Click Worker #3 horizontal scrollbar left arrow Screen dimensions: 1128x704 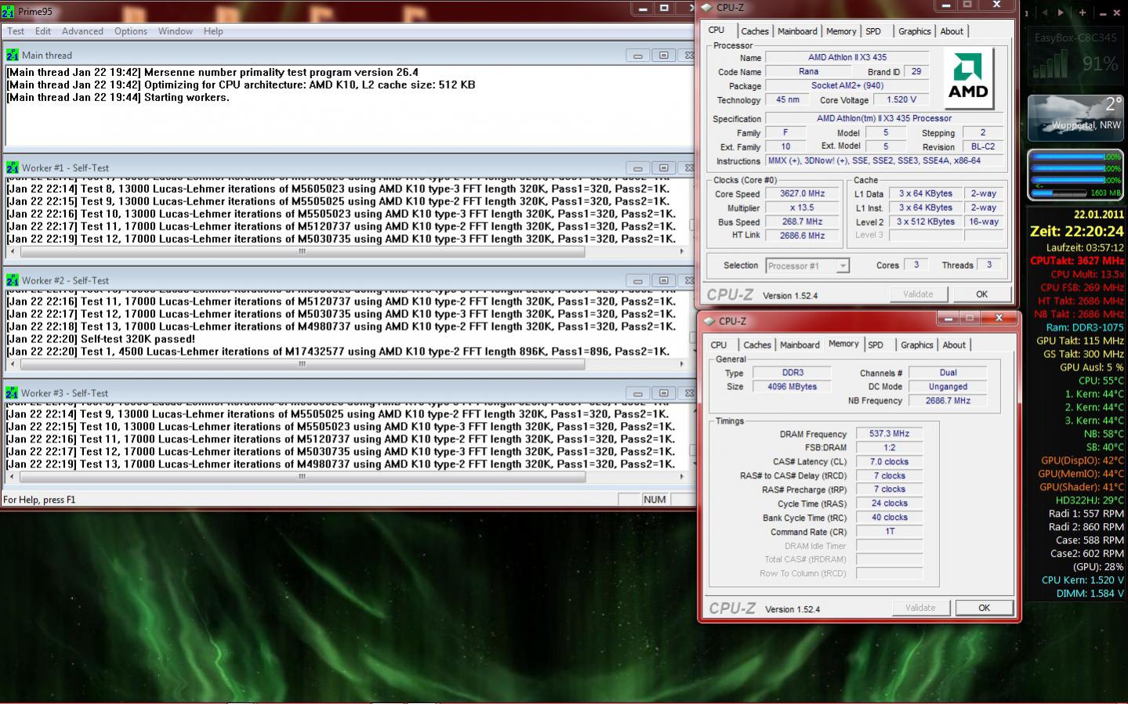coord(12,477)
